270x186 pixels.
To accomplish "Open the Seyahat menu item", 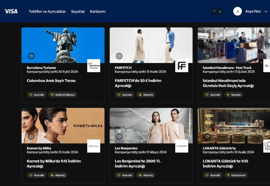I will (78, 11).
